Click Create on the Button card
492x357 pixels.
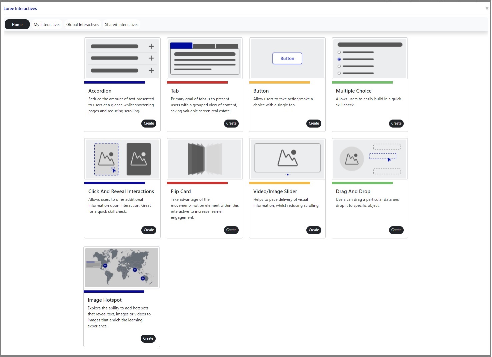(x=314, y=123)
